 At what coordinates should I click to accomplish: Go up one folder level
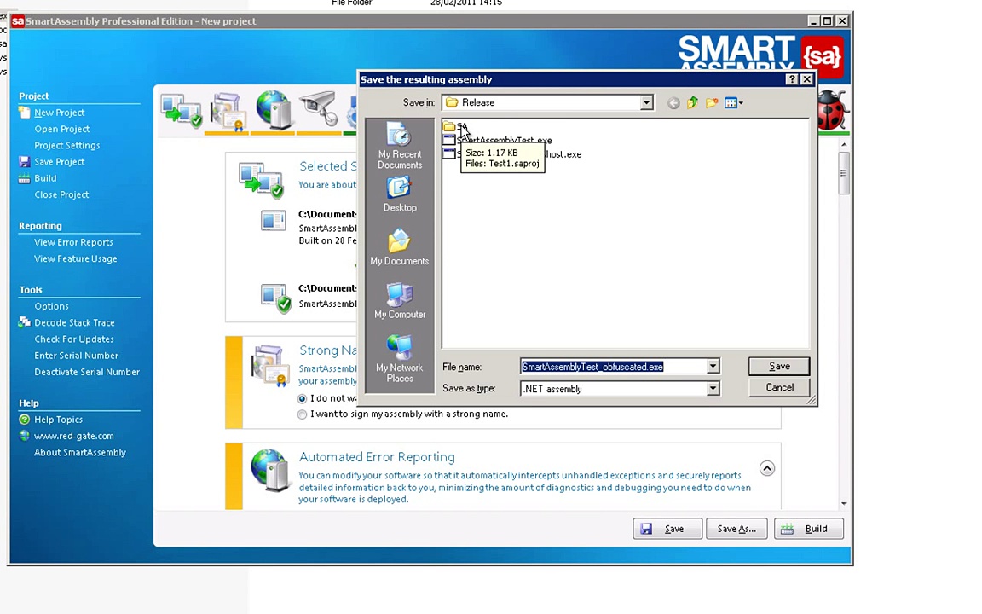(x=692, y=103)
